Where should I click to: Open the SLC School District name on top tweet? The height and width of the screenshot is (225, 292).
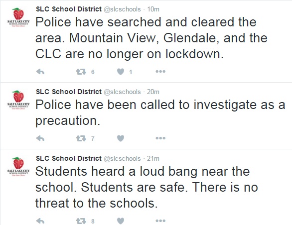pyautogui.click(x=69, y=9)
